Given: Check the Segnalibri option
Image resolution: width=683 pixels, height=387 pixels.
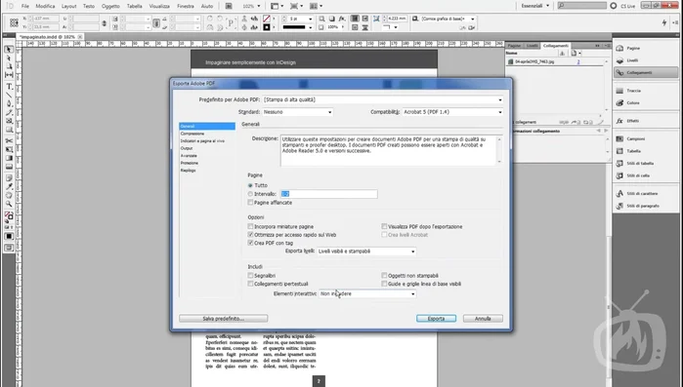Looking at the screenshot, I should point(250,275).
